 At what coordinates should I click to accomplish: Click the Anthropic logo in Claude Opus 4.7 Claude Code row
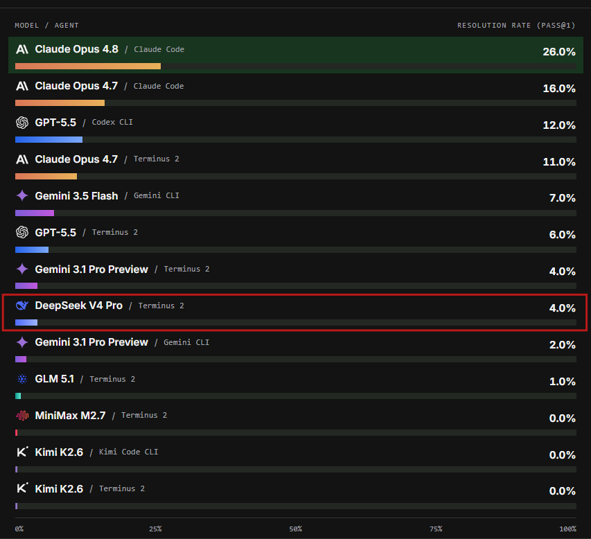[22, 86]
